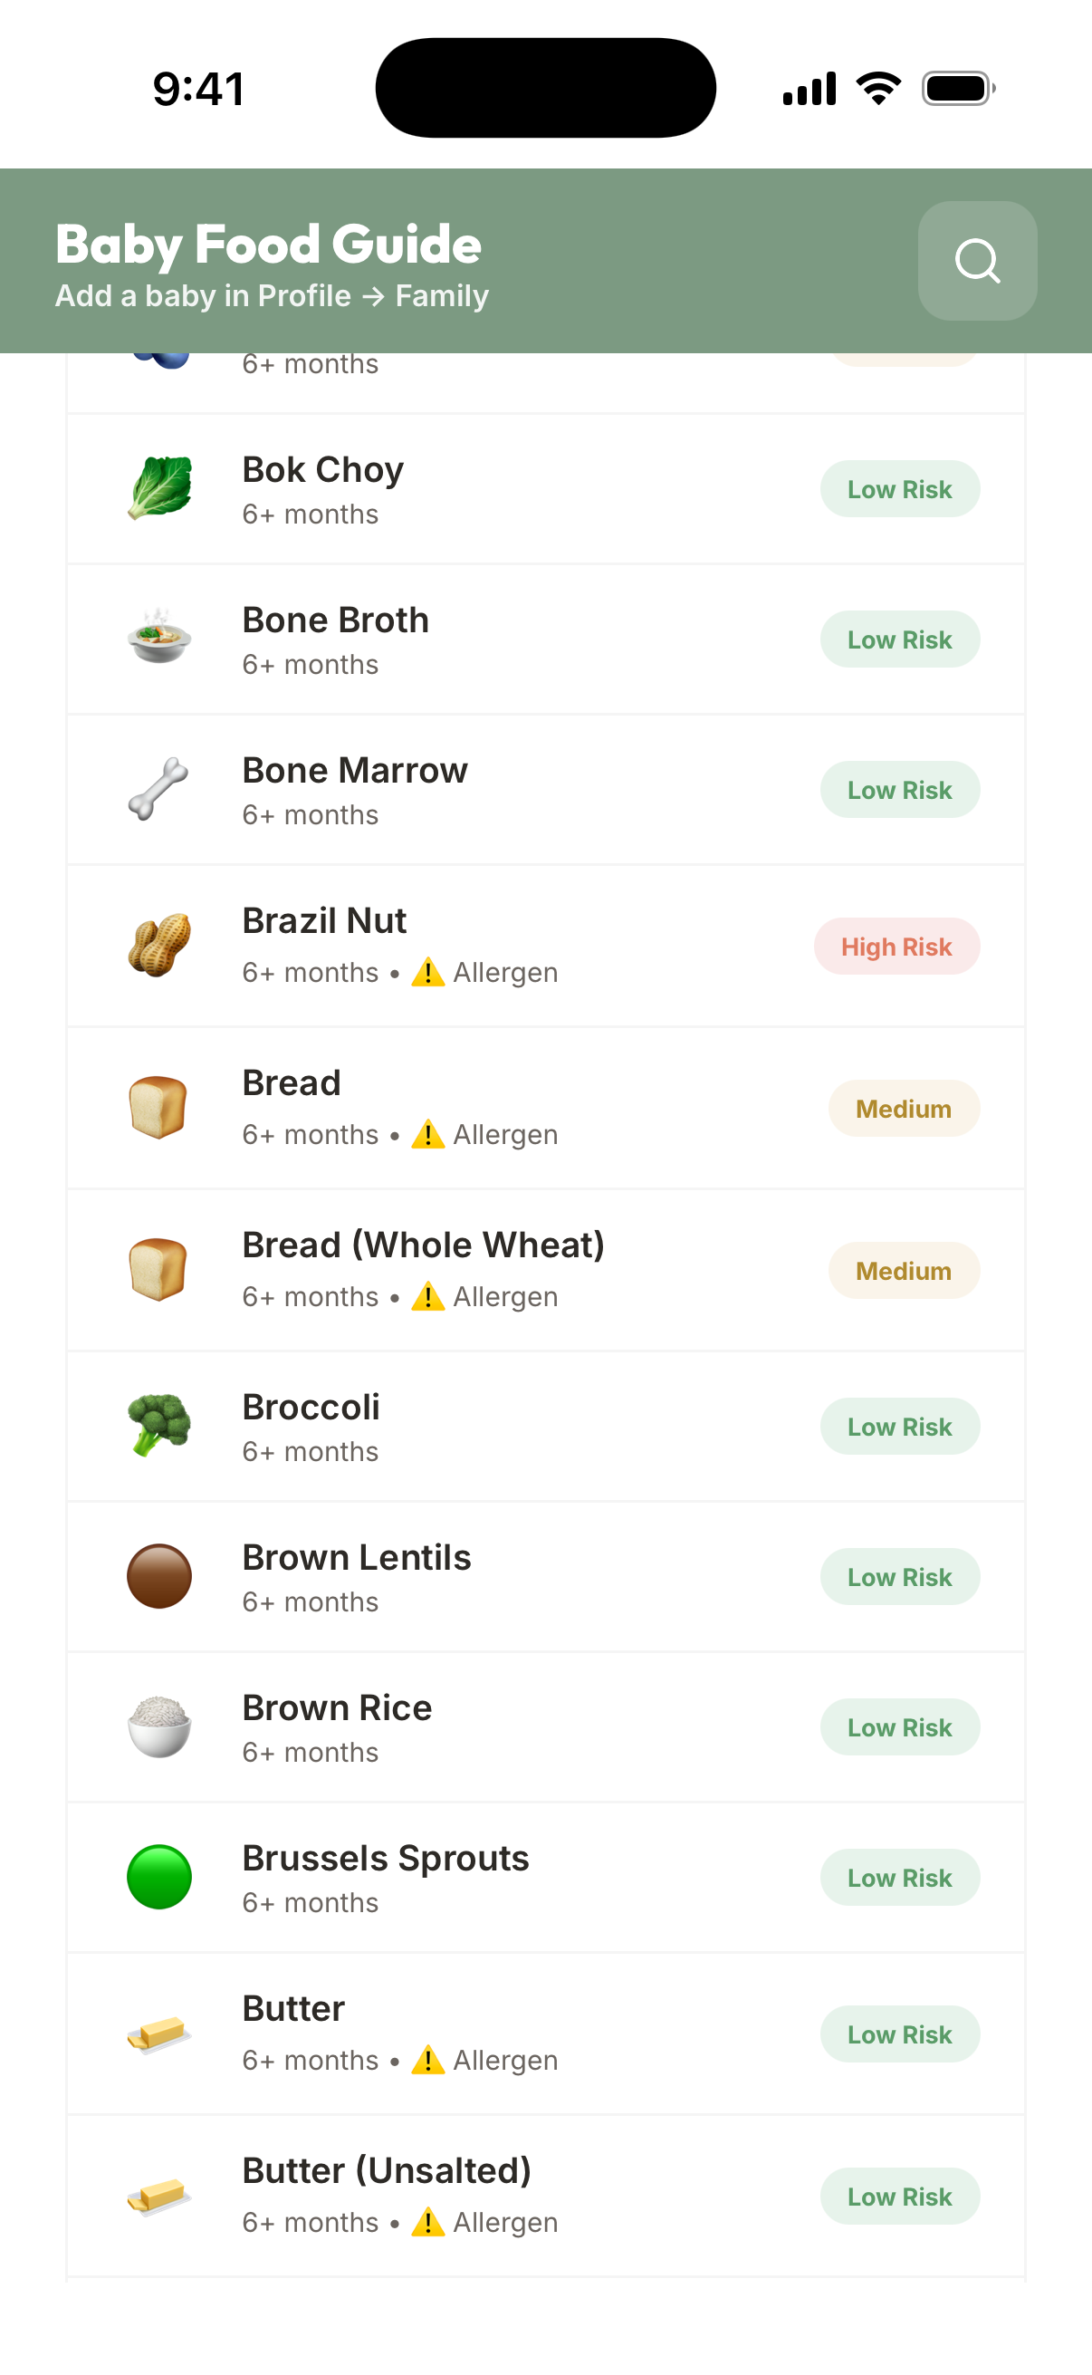Screen dimensions: 1092x2375
Task: Tap the Baby Food Guide header title
Action: coord(268,245)
